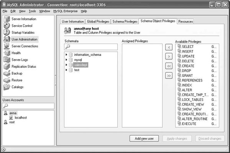Click the Add new user button
The image size is (230, 153).
(x=144, y=138)
